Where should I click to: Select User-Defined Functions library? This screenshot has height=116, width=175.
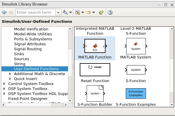[35, 69]
